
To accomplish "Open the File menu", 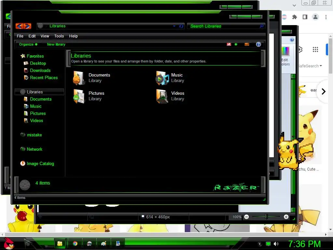I will [20, 36].
